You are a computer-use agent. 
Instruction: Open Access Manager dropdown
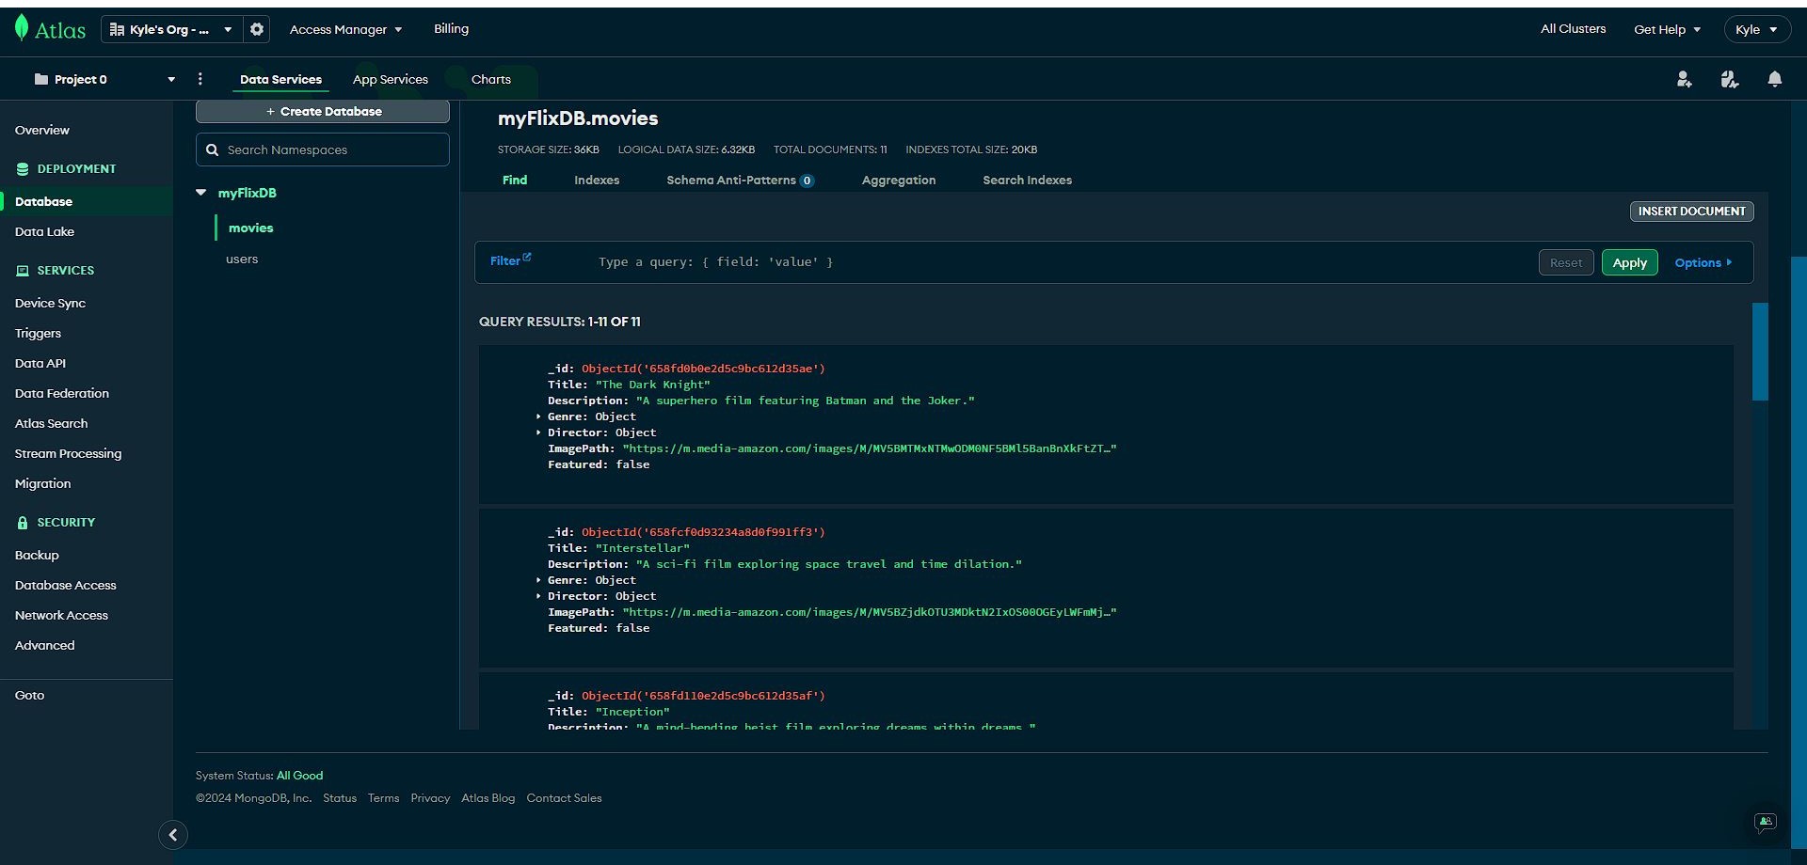tap(345, 29)
